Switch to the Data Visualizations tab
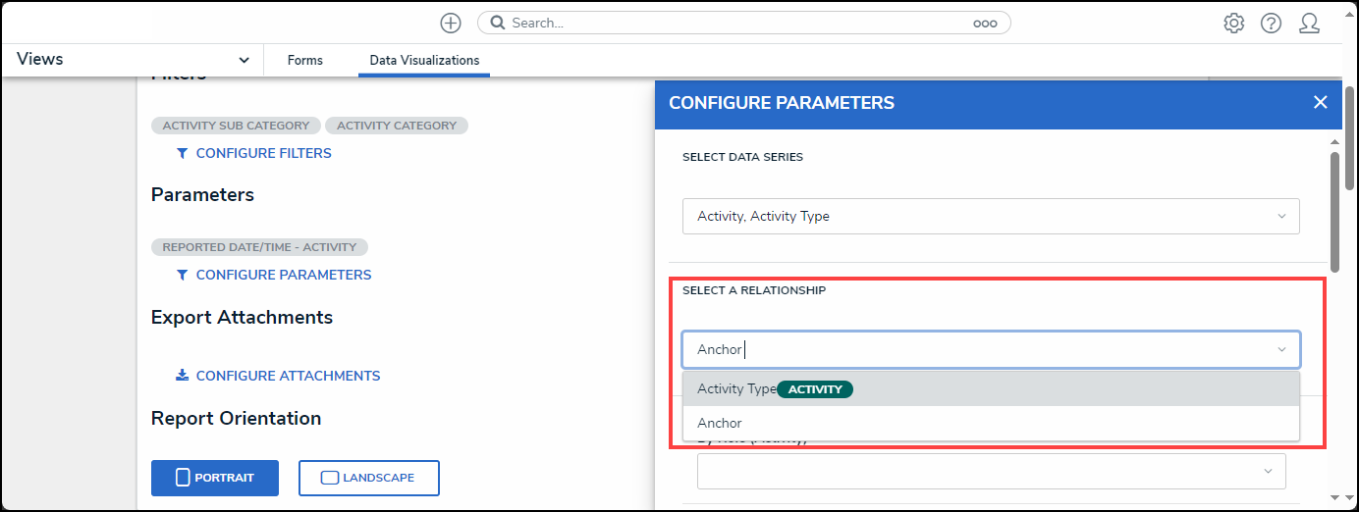1359x512 pixels. pos(424,60)
